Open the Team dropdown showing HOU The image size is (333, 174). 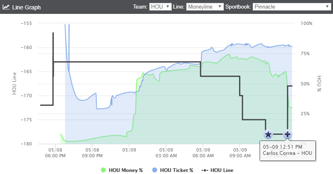(x=160, y=7)
